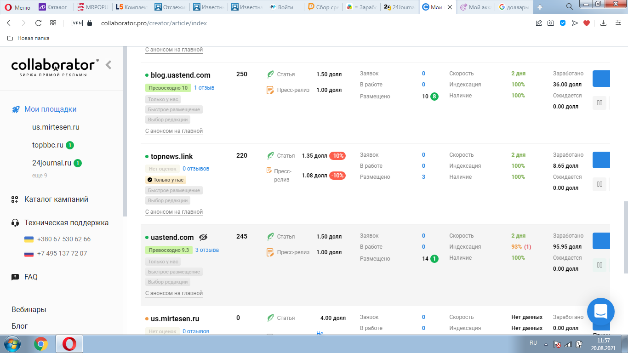This screenshot has height=353, width=628.
Task: Open Мои площадки in the sidebar
Action: [x=51, y=109]
